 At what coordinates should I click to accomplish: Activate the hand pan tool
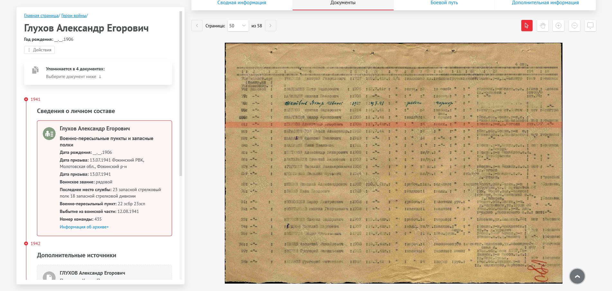point(543,26)
